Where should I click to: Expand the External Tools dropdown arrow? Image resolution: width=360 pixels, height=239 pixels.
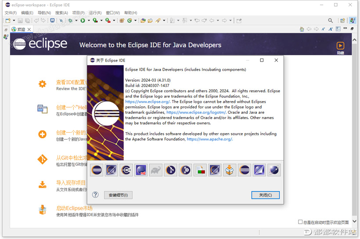114,21
